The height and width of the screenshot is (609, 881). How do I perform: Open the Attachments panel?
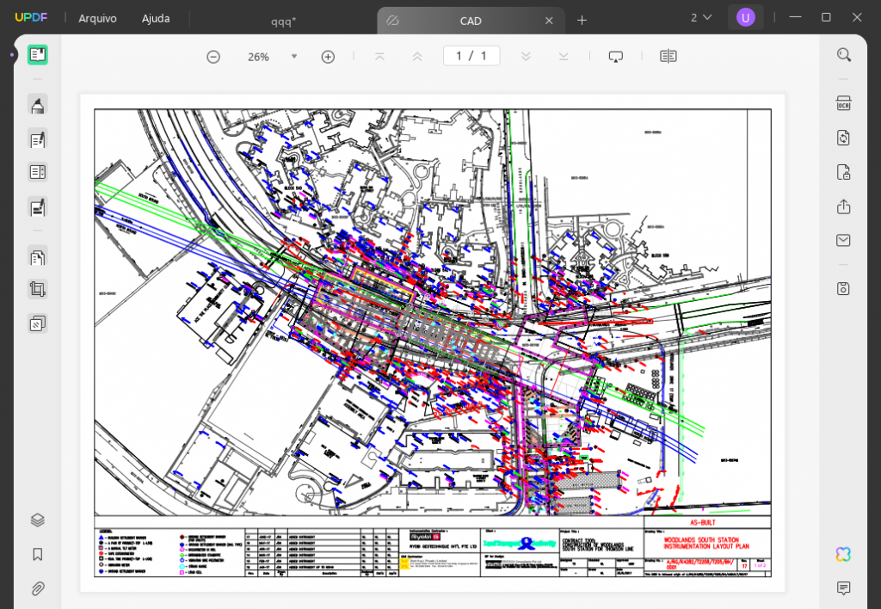coord(37,588)
